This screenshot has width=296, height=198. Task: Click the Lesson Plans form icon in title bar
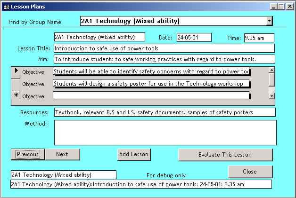click(6, 7)
